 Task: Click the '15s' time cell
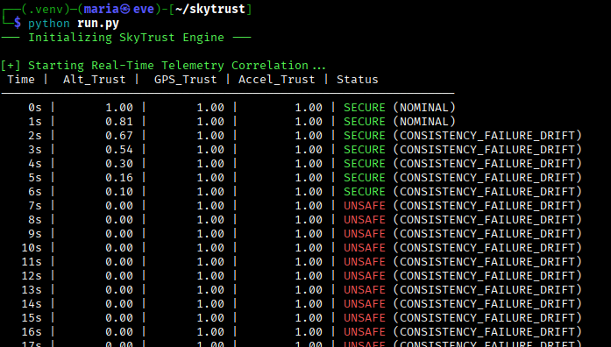coord(32,318)
